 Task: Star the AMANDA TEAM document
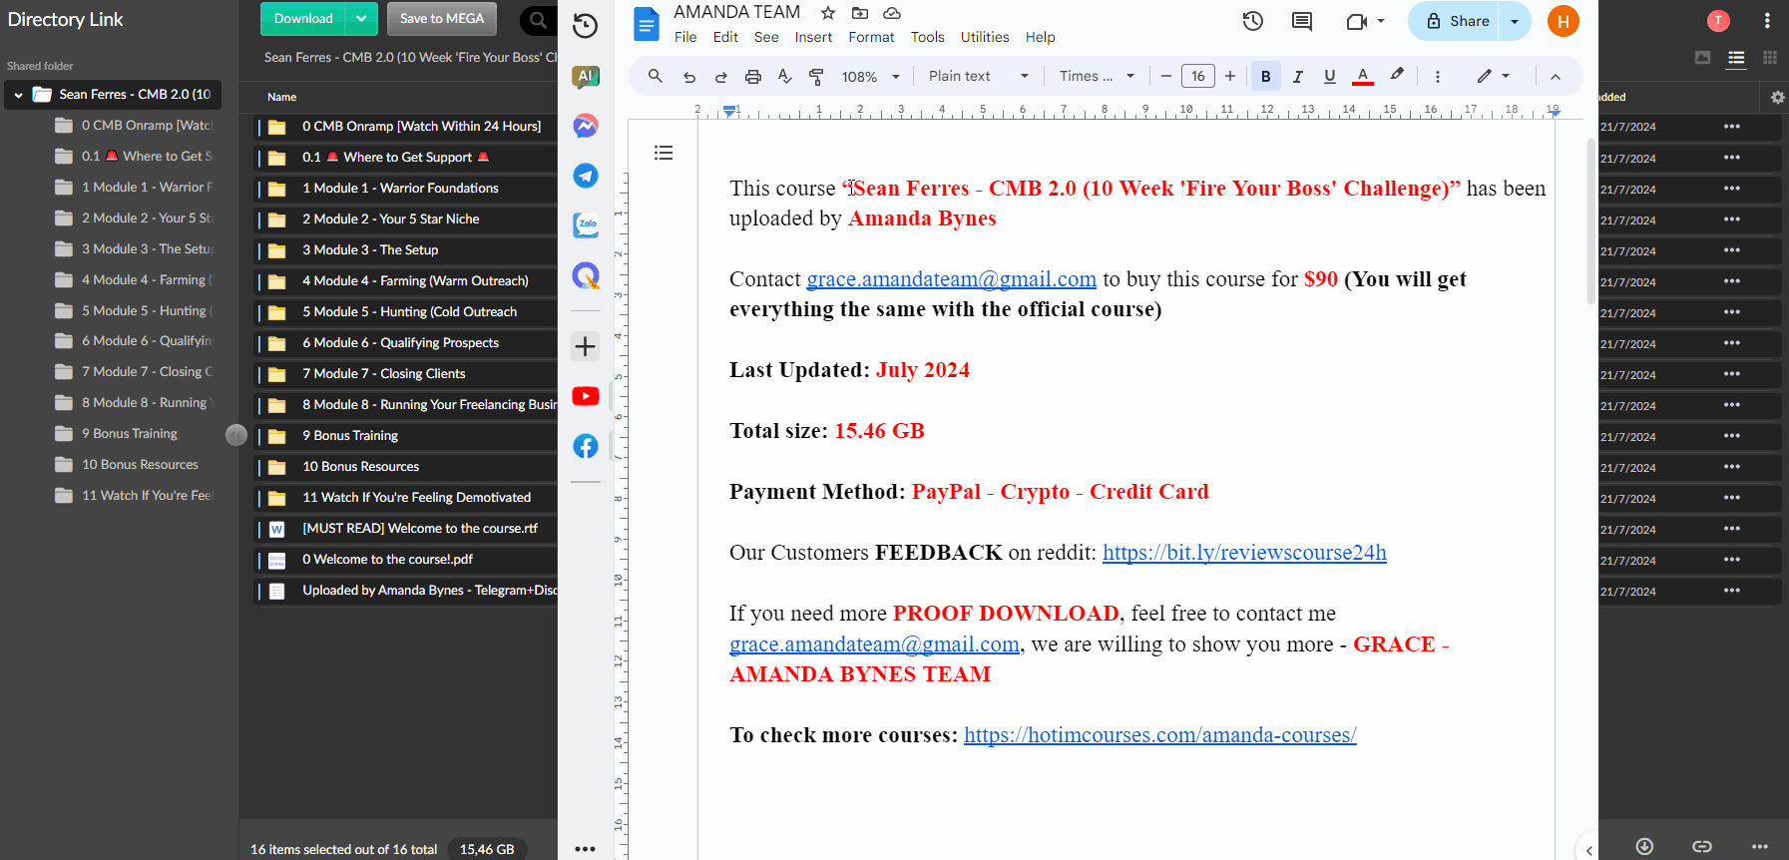[x=828, y=13]
